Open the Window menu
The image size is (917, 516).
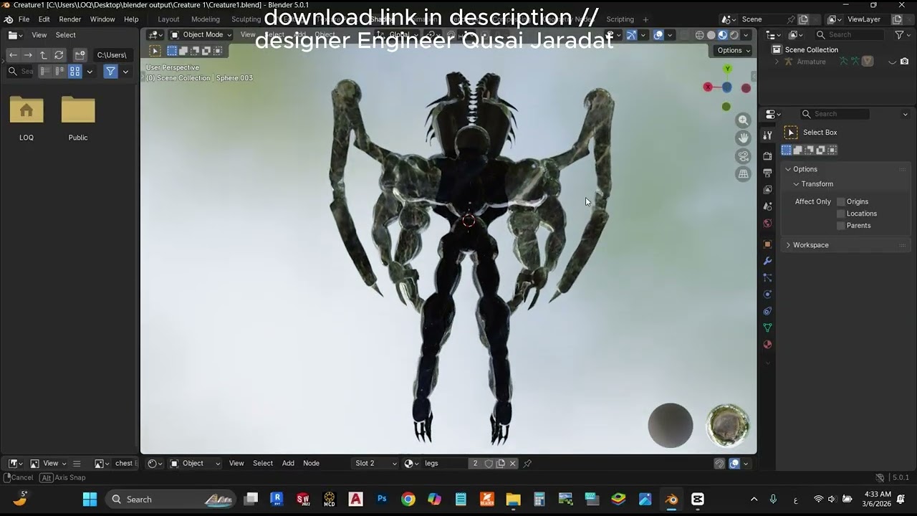click(102, 19)
